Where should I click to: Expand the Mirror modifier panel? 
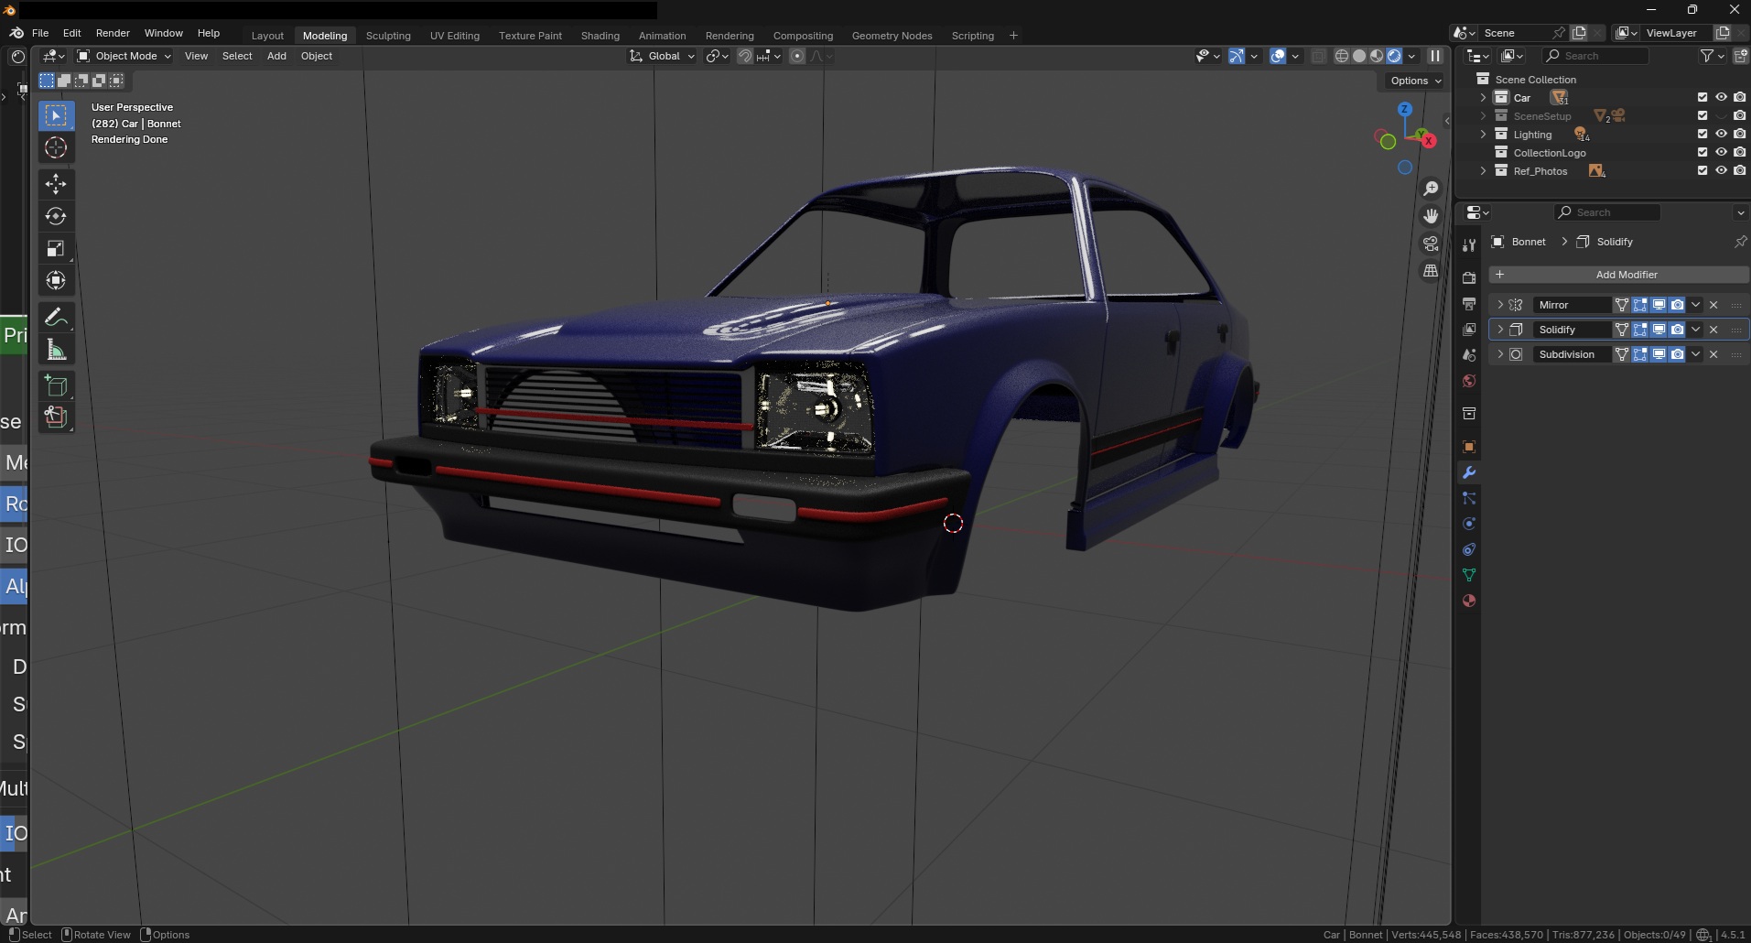[x=1500, y=305]
